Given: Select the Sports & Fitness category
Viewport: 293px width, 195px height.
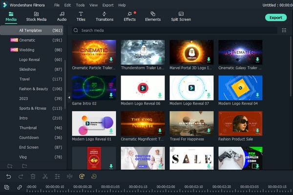Looking at the screenshot, I should 34,108.
